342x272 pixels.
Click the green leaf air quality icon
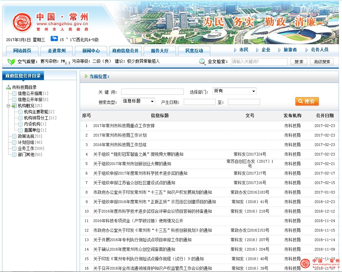click(11, 62)
